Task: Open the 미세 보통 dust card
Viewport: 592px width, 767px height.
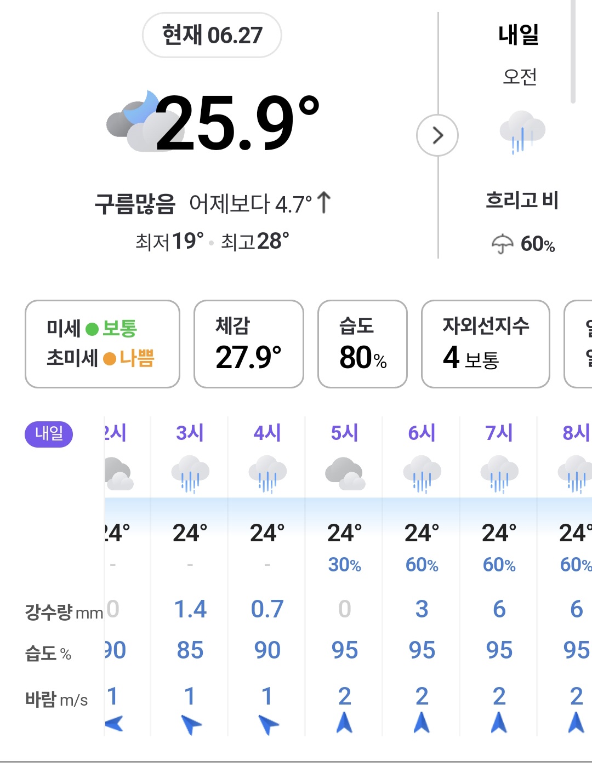Action: (103, 344)
